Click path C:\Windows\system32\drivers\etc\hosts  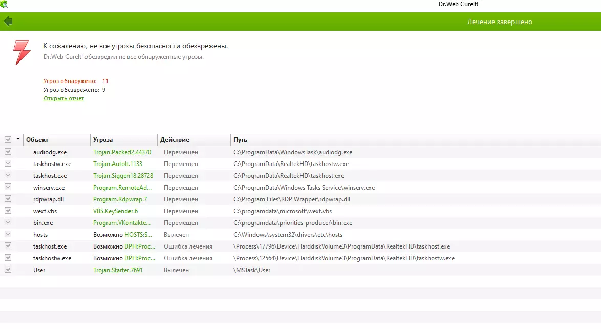(x=288, y=235)
